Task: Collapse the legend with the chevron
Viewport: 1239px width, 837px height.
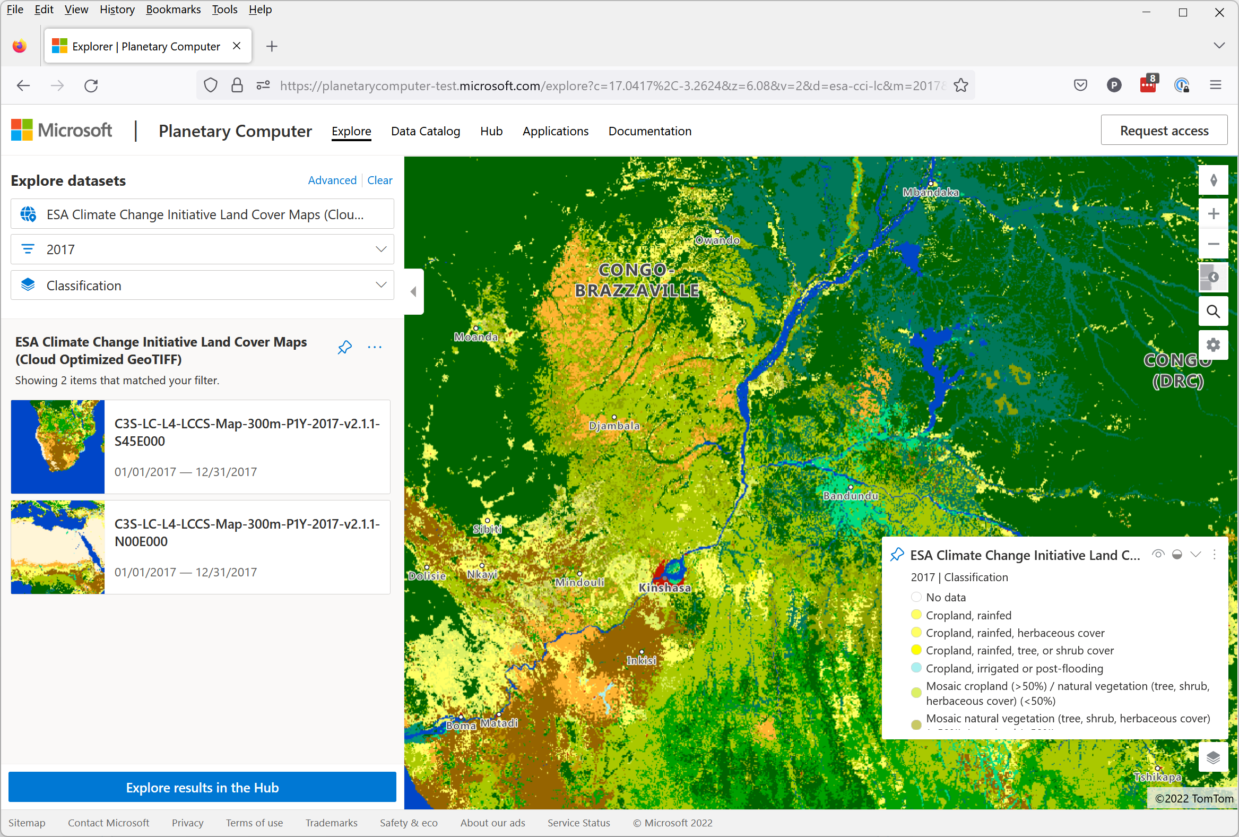Action: click(x=1196, y=555)
